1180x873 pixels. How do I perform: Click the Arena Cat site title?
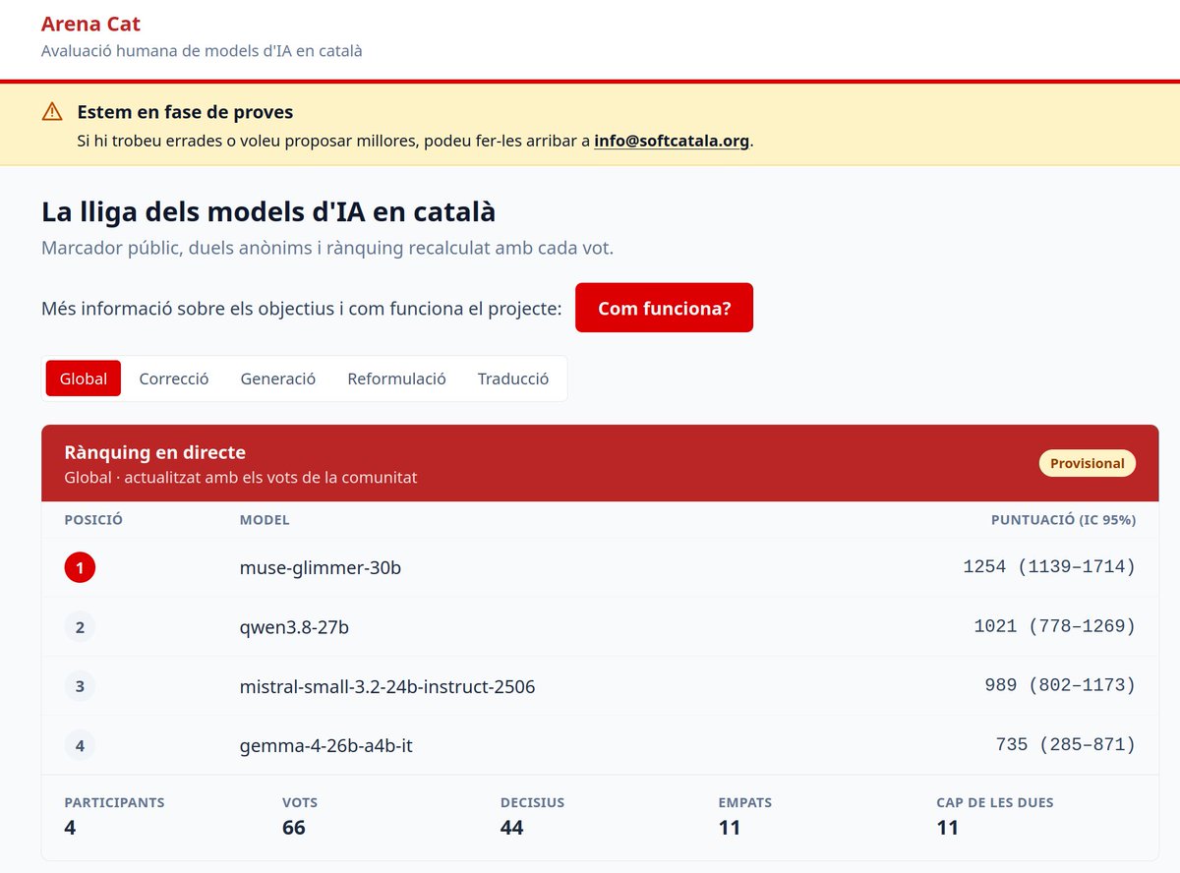90,24
